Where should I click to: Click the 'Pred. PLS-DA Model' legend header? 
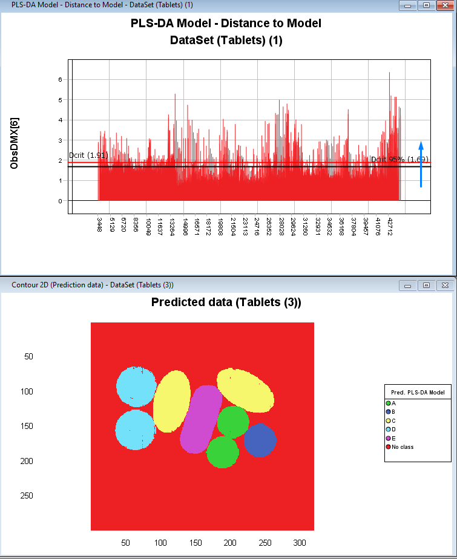[x=418, y=392]
